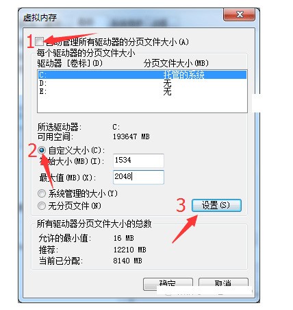
Task: Click the 设置(S) button
Action: [x=216, y=205]
